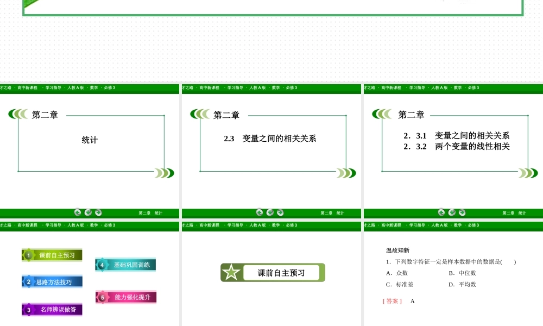543x326 pixels.
Task: Click the back navigation arrow on the 统计 slide
Action: (x=78, y=212)
